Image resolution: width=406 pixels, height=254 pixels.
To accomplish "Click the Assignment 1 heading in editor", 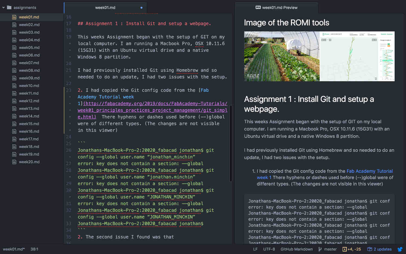I will point(144,24).
